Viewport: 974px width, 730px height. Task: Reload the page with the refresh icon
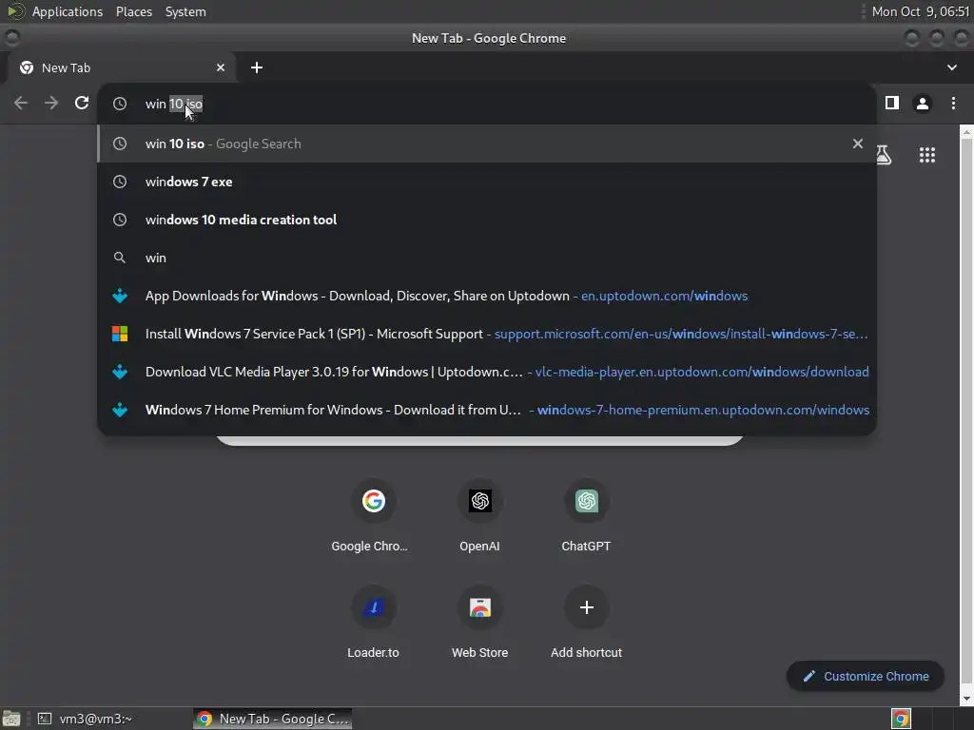[x=82, y=103]
